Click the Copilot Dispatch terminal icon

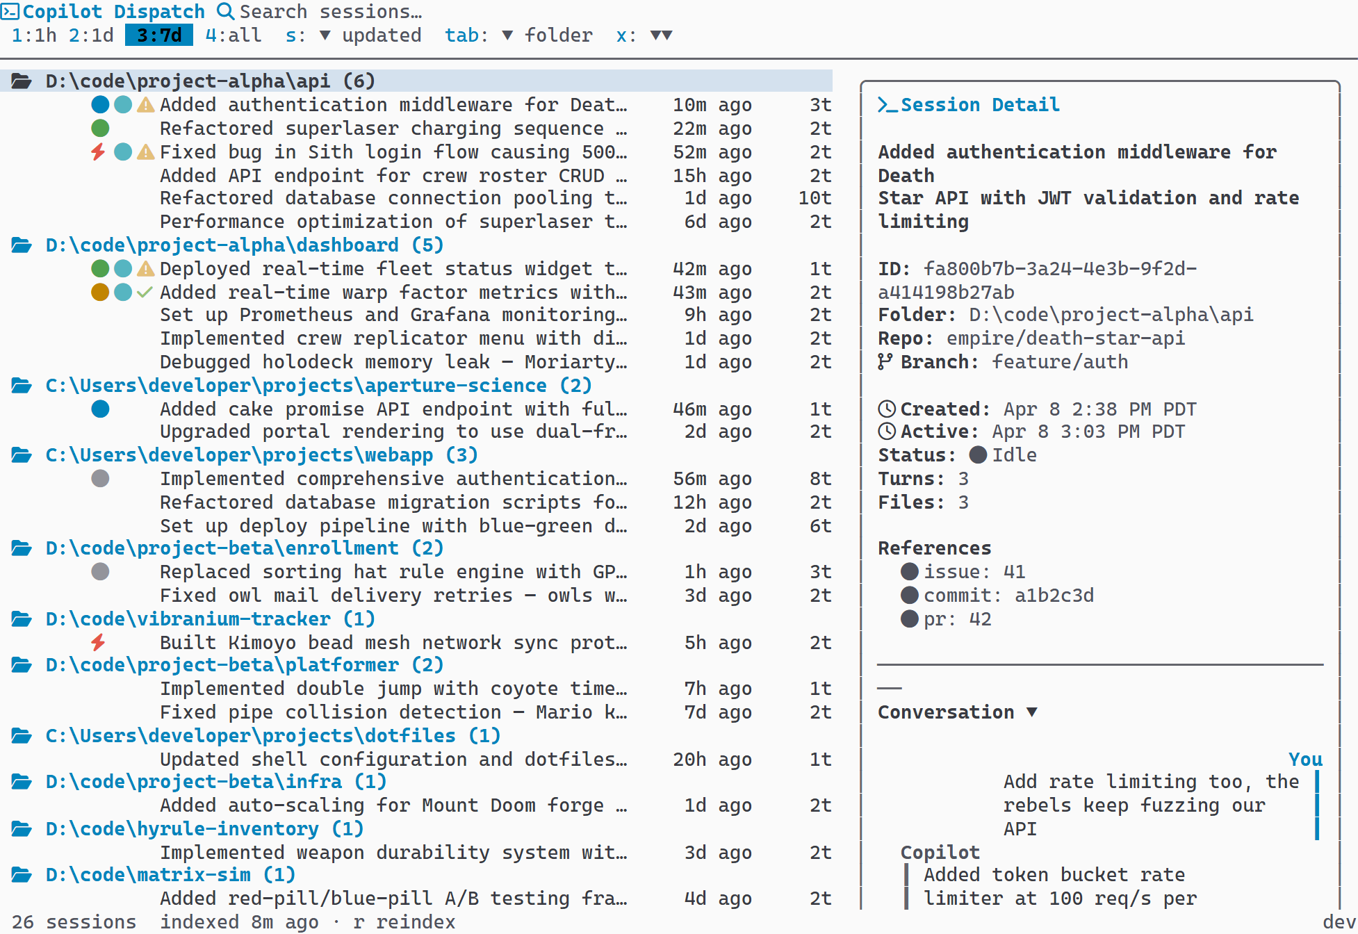point(10,12)
